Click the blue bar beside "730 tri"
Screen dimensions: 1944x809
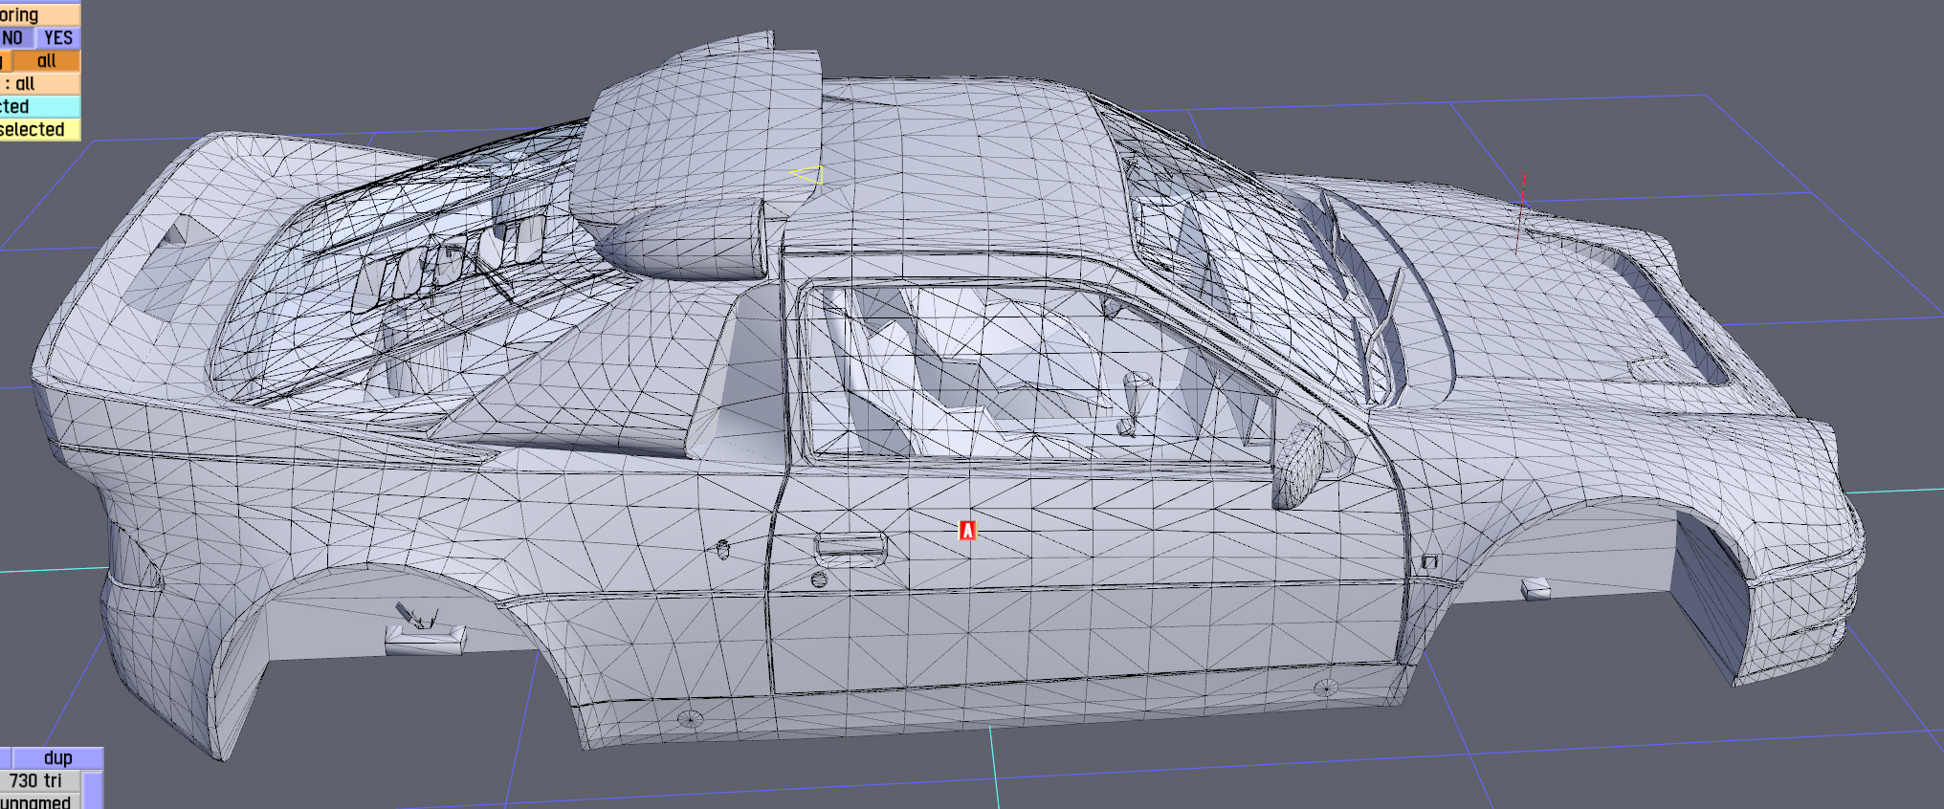(93, 790)
